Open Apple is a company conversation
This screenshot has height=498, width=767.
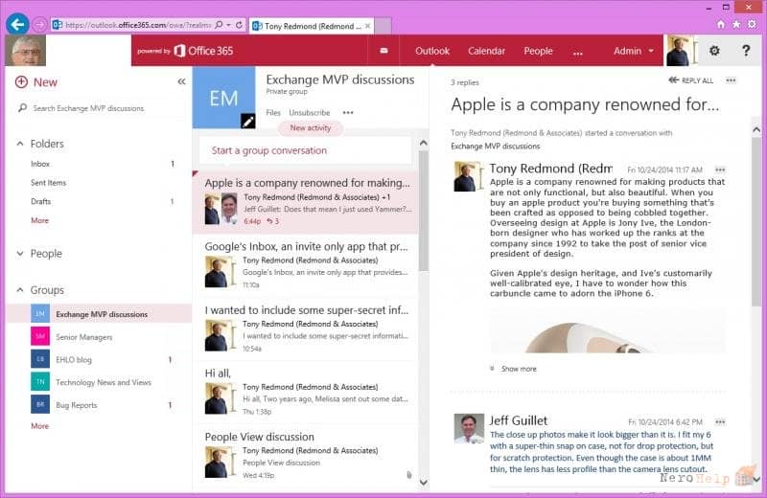click(x=305, y=202)
